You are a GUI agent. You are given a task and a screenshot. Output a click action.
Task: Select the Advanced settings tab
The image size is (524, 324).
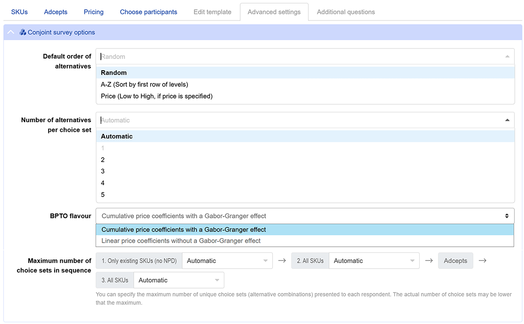click(274, 12)
